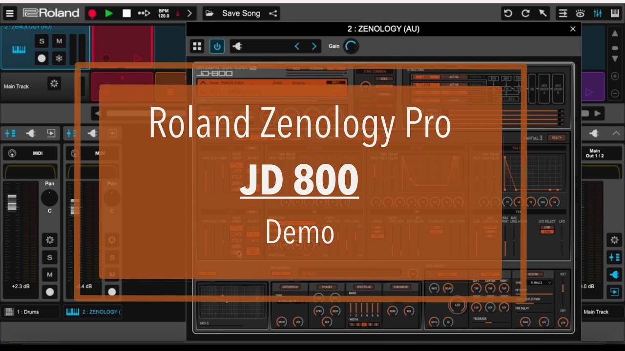The height and width of the screenshot is (351, 625).
Task: Close the ZENOLOGY (AU) plugin window
Action: coord(573,29)
